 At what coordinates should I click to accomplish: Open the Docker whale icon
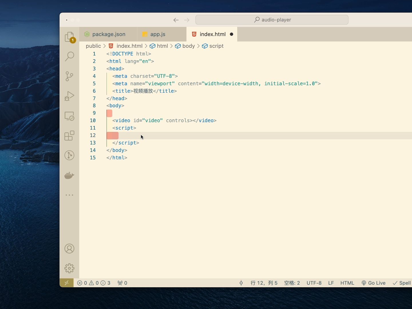(x=70, y=175)
